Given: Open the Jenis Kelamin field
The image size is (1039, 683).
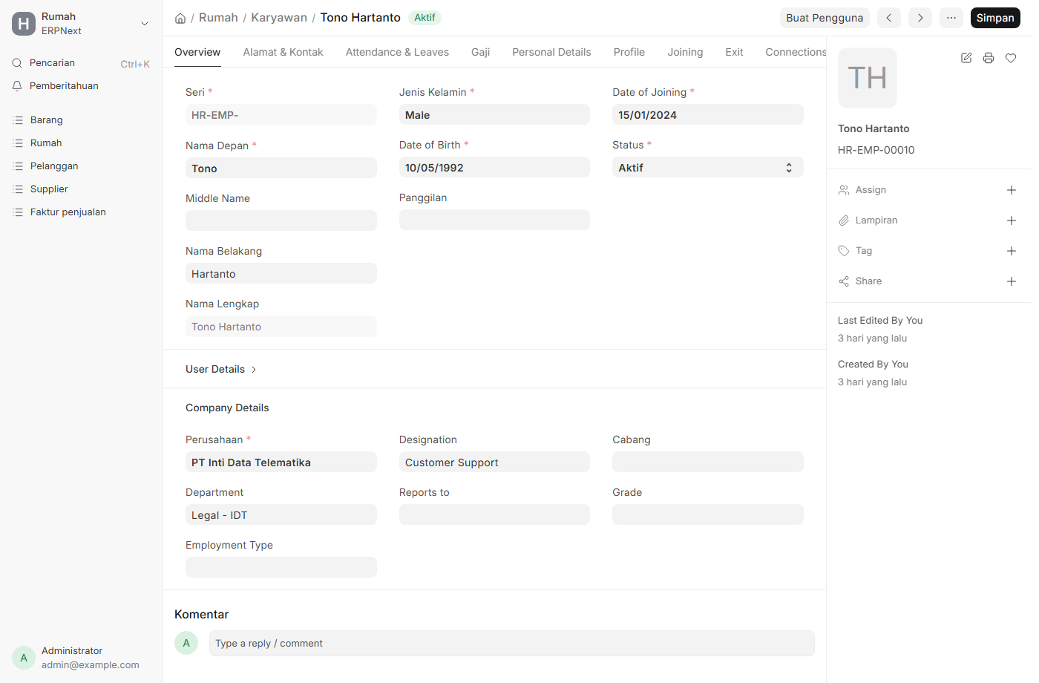Looking at the screenshot, I should (x=494, y=115).
